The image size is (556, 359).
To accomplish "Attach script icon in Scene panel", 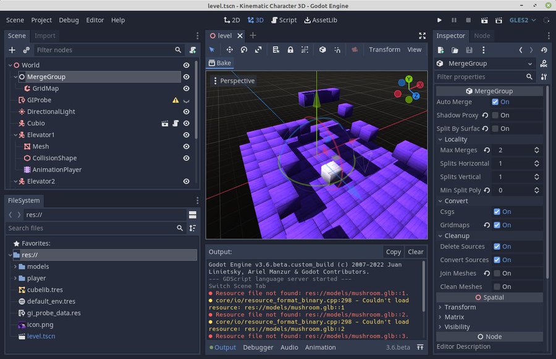I will click(x=193, y=50).
